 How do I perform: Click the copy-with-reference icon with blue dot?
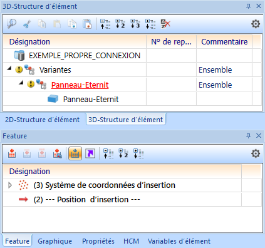pos(72,24)
